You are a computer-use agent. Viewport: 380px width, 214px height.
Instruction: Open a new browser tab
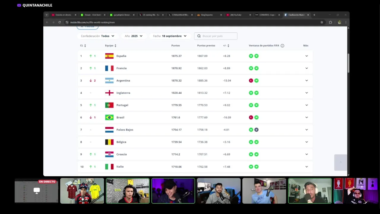click(314, 15)
